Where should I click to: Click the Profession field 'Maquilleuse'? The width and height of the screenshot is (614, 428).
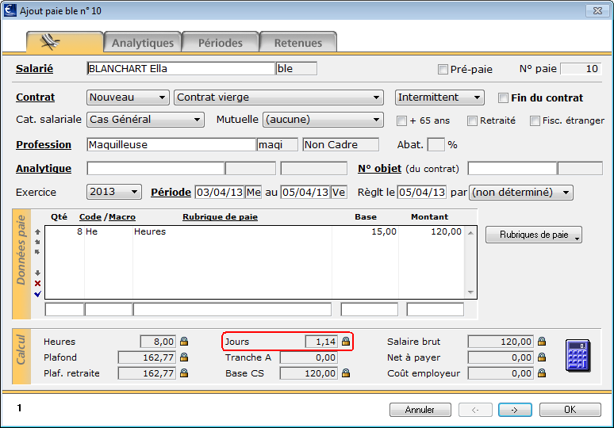[171, 145]
